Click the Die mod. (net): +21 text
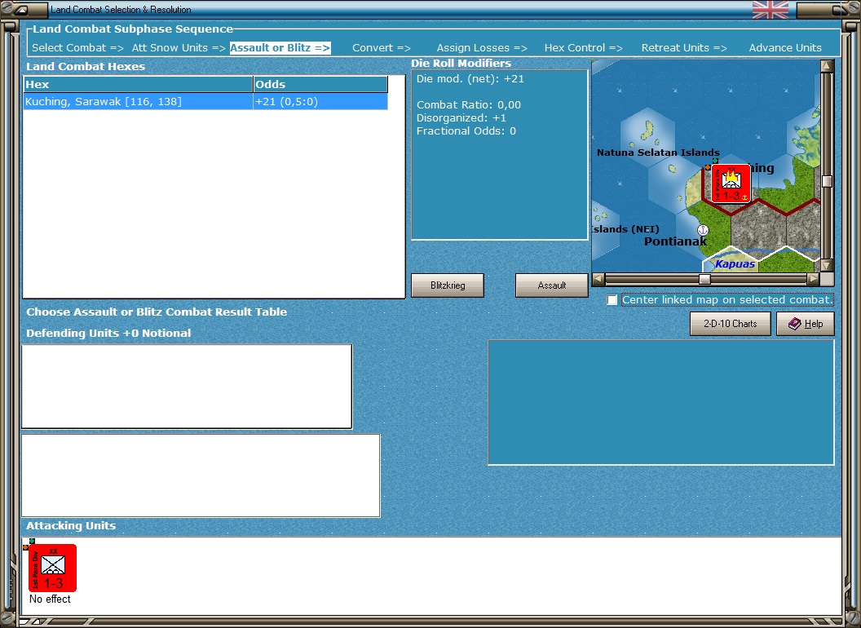The width and height of the screenshot is (861, 628). tap(470, 79)
